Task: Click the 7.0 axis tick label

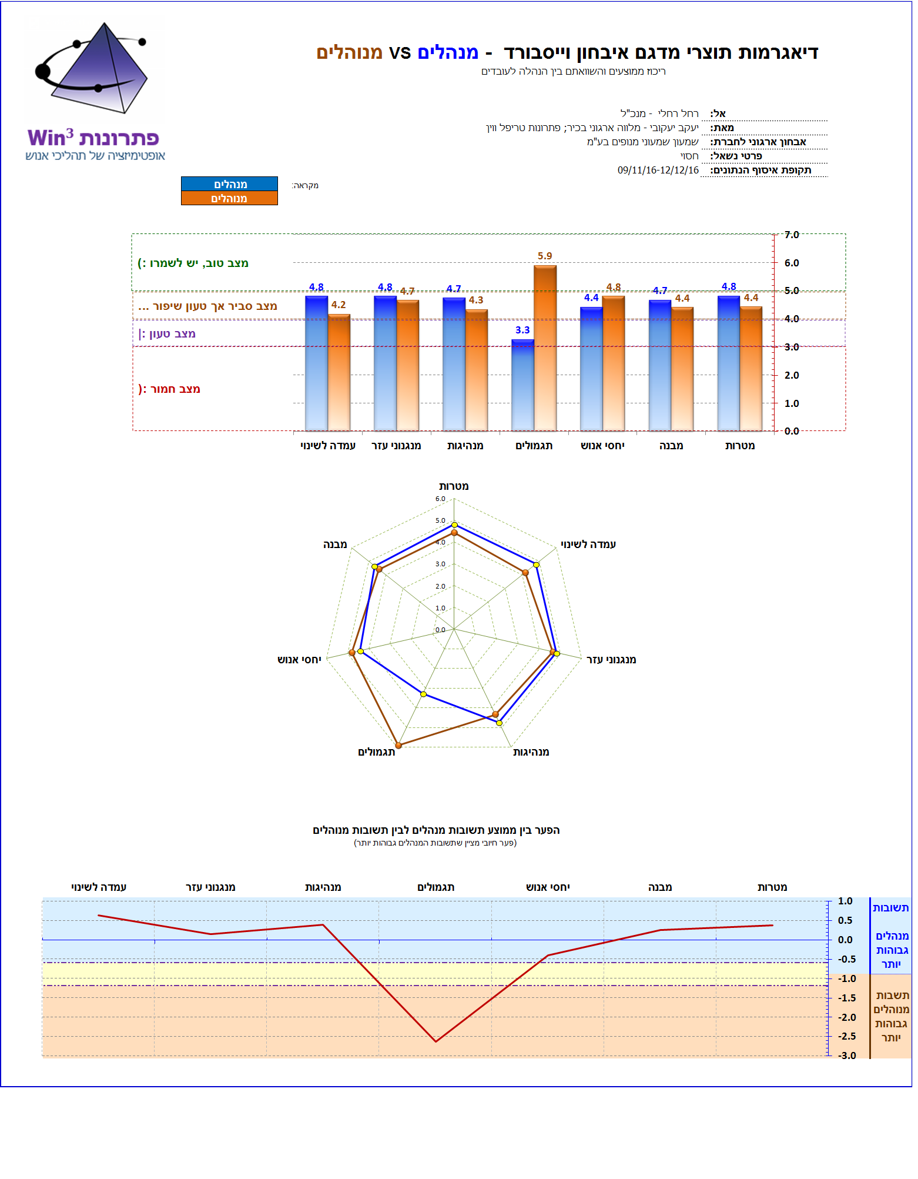Action: [x=792, y=235]
